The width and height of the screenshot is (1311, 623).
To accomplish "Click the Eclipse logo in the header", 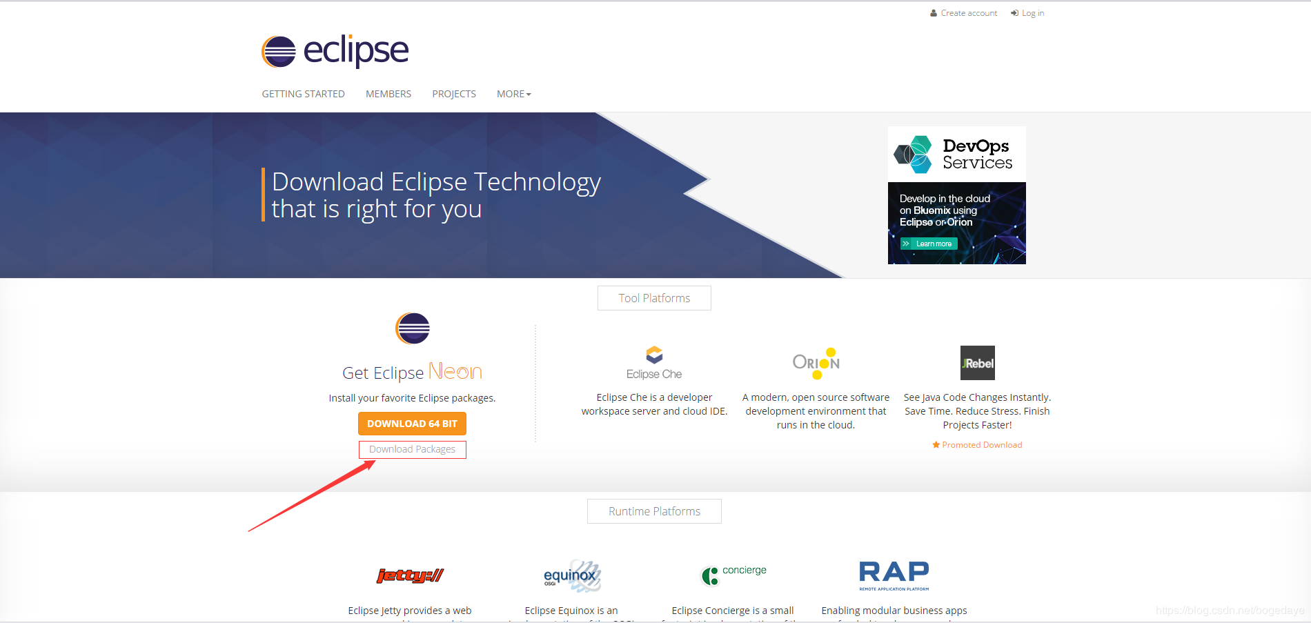I will 335,51.
